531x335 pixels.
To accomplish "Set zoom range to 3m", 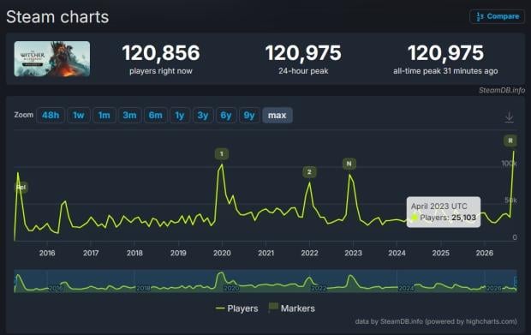I will (129, 115).
